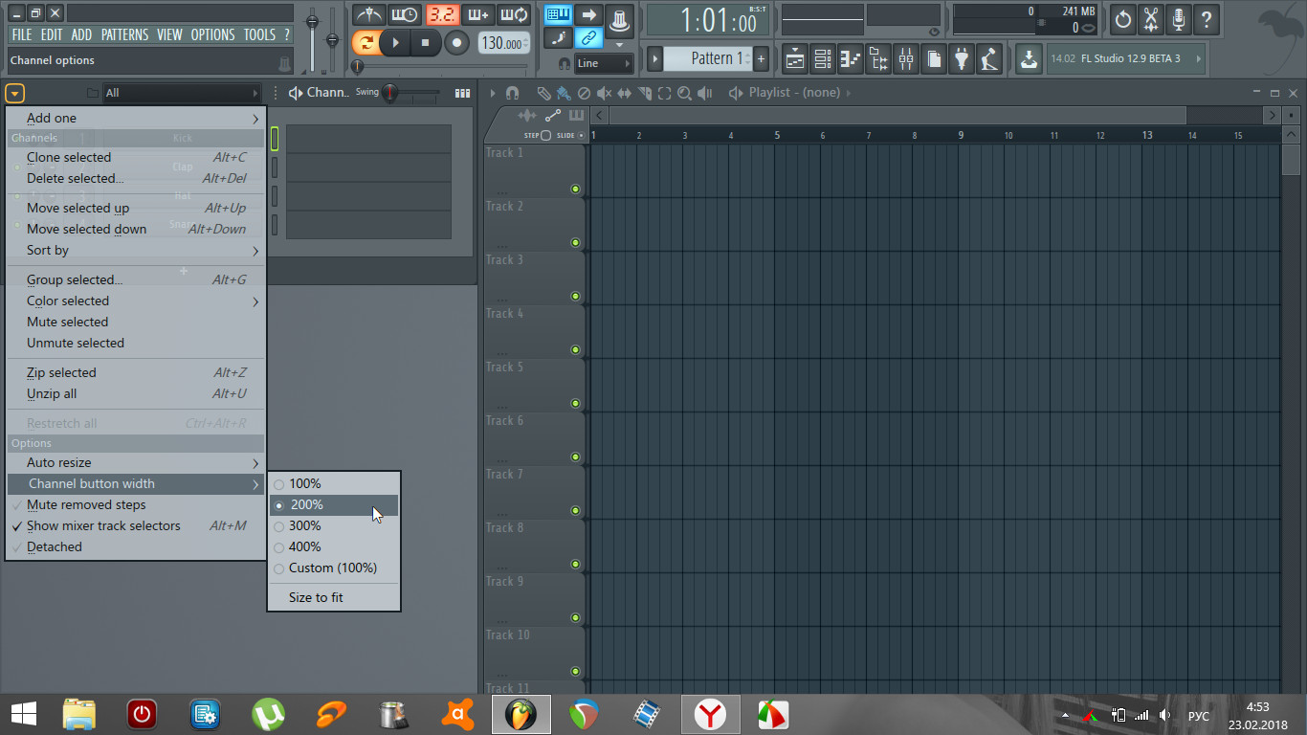Screen dimensions: 1307x735
Task: Click Clone selected in channel menu
Action: 69,157
